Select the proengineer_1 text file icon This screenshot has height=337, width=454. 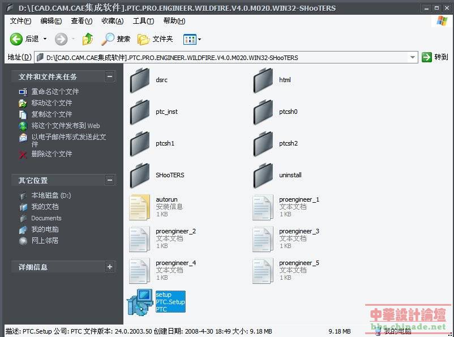click(x=263, y=207)
